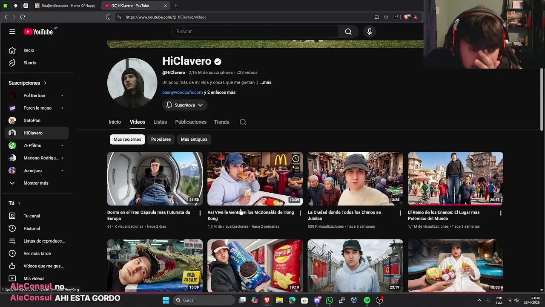Open the Suscrito/a notification dropdown
This screenshot has width=545, height=307.
coord(184,105)
